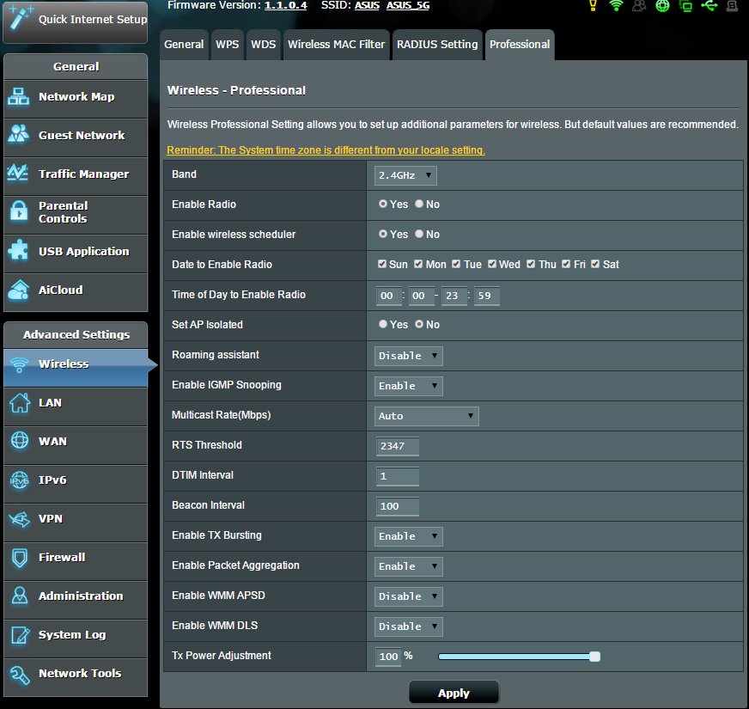The width and height of the screenshot is (749, 709).
Task: Expand Enable WMM APSD dropdown
Action: (x=408, y=596)
